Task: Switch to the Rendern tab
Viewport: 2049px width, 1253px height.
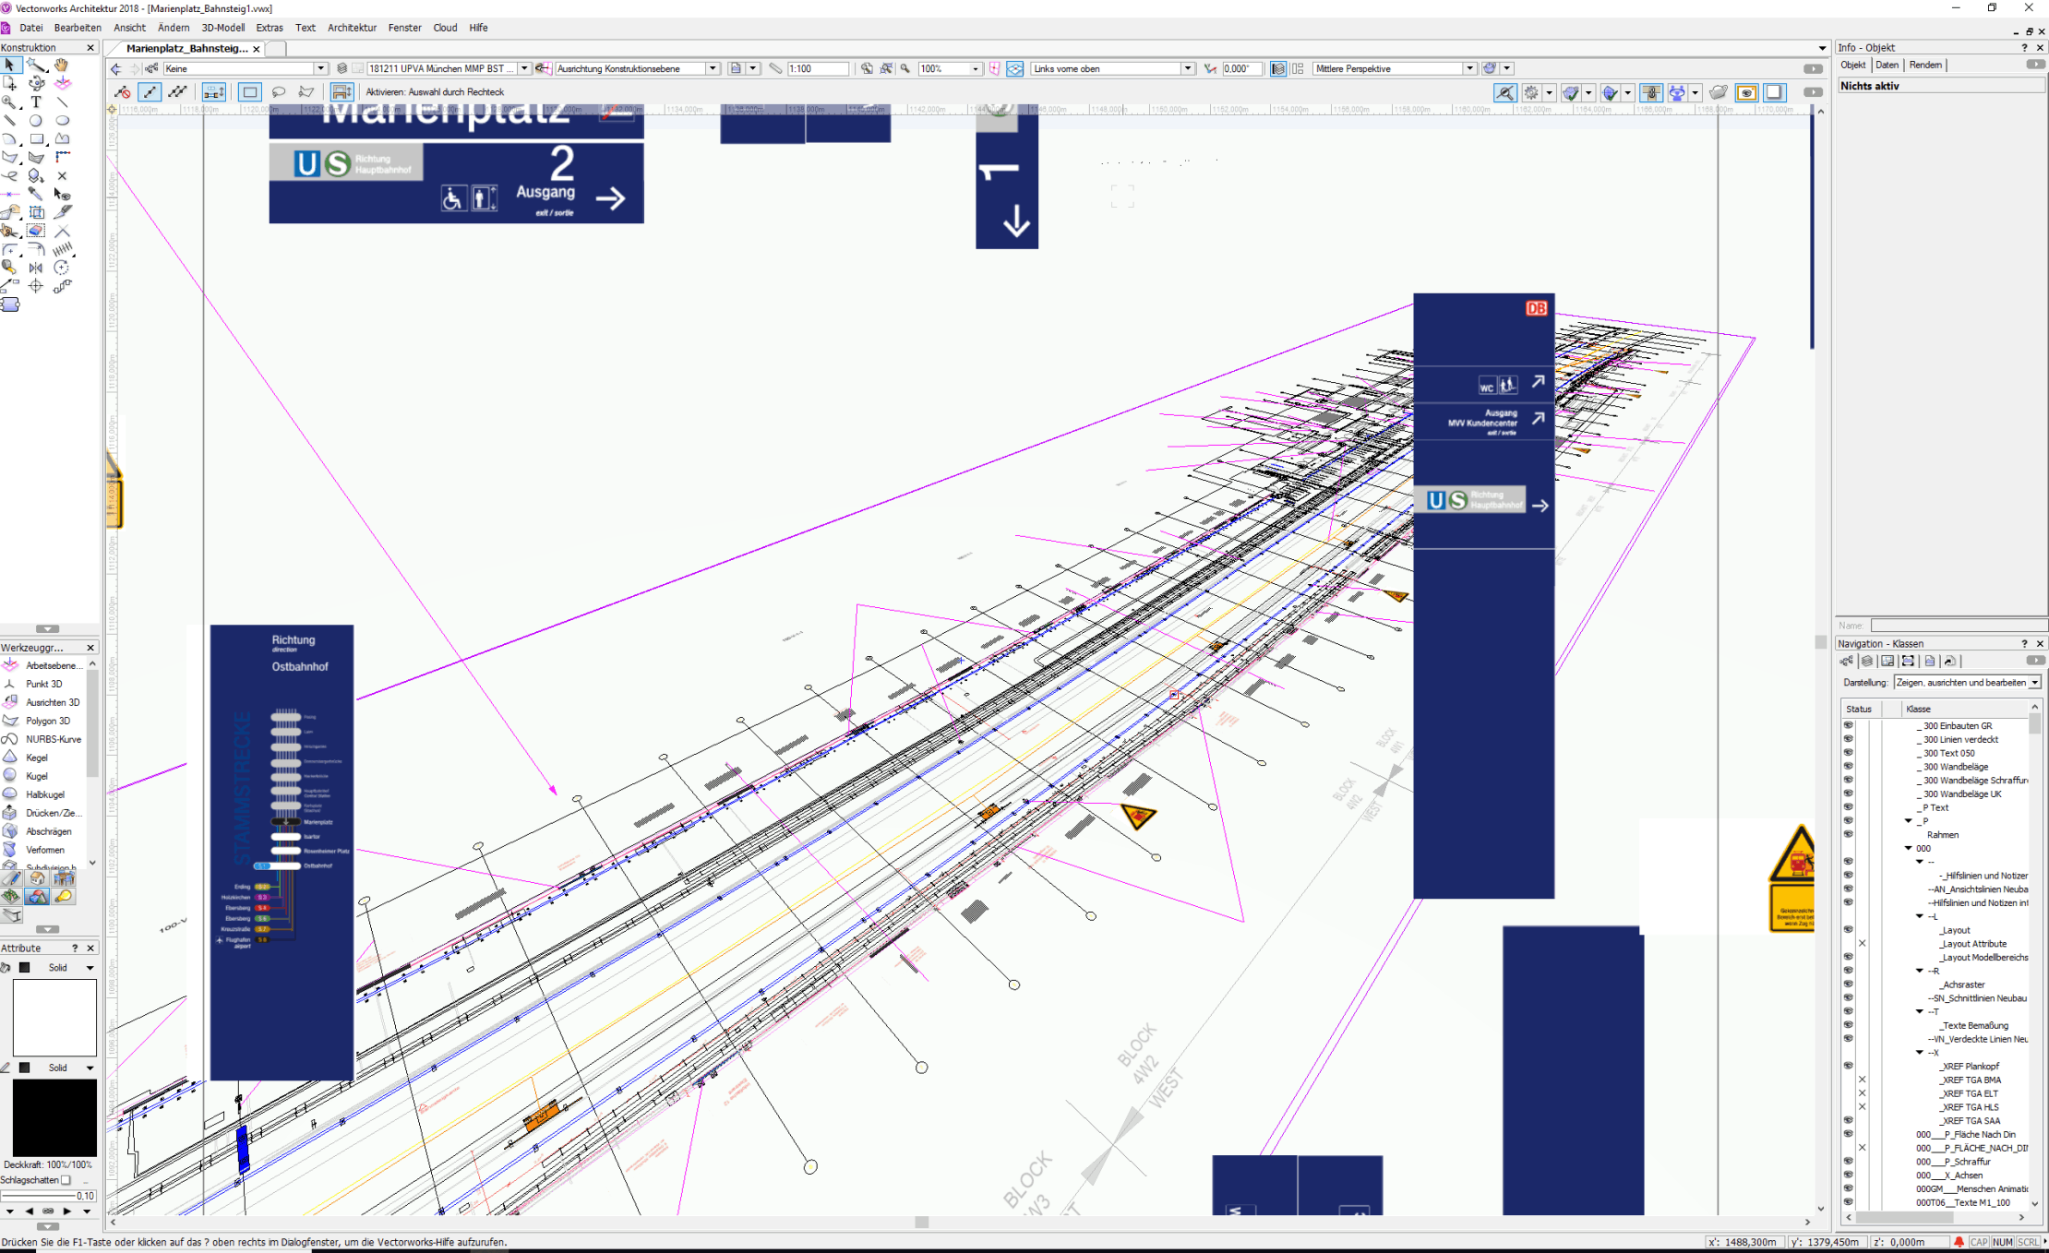Action: click(x=1924, y=65)
